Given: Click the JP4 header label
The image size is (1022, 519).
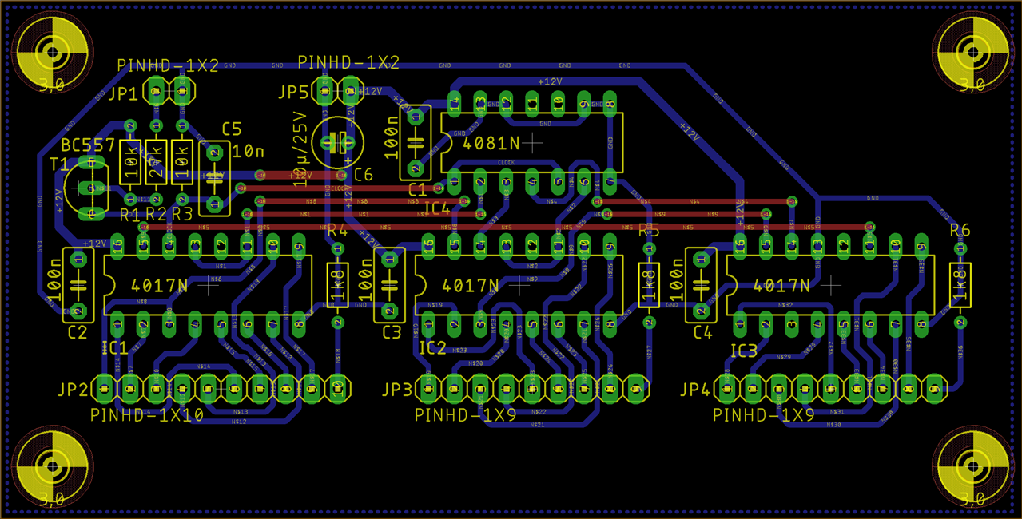Looking at the screenshot, I should (694, 390).
